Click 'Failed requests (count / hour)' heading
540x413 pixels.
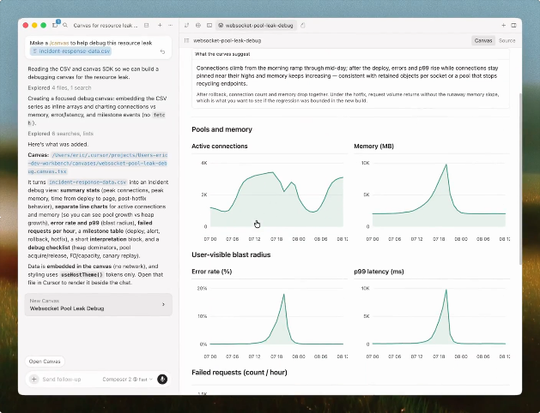[x=240, y=373]
